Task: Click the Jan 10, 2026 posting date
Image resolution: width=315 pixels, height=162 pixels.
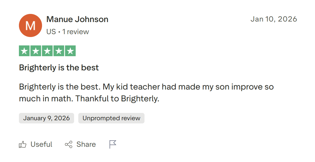Action: (274, 19)
